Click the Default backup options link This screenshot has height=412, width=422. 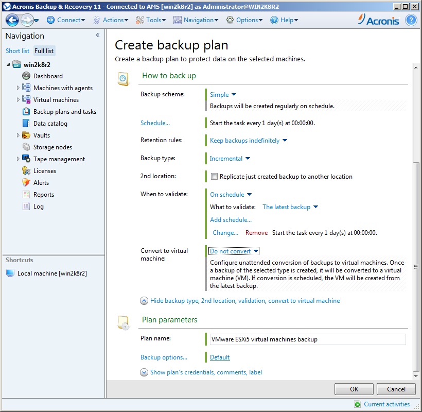click(x=220, y=357)
